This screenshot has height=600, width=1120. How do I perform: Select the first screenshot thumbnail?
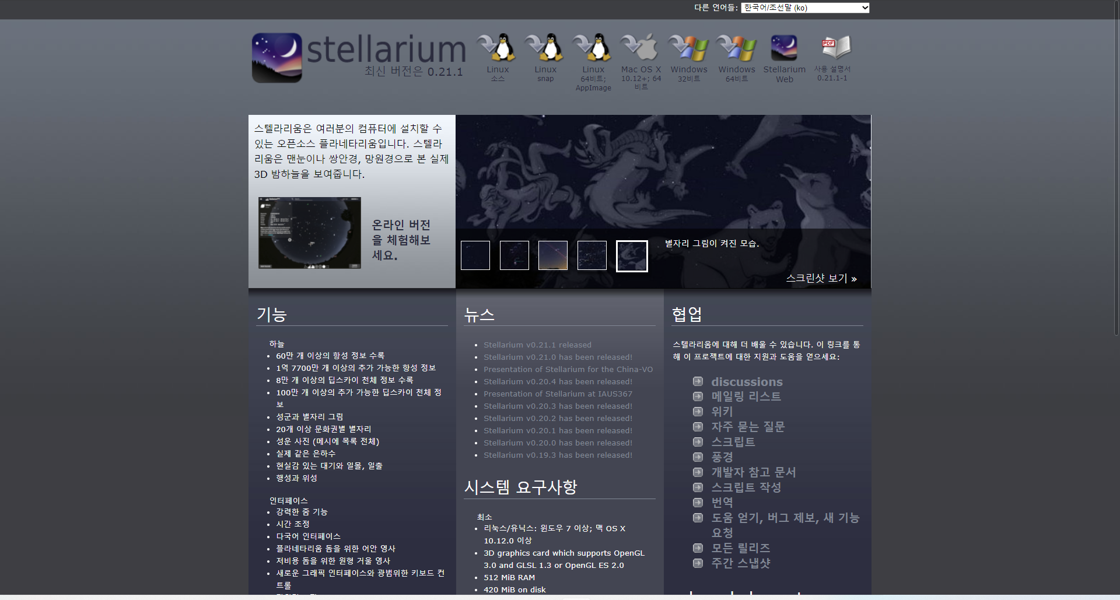475,255
